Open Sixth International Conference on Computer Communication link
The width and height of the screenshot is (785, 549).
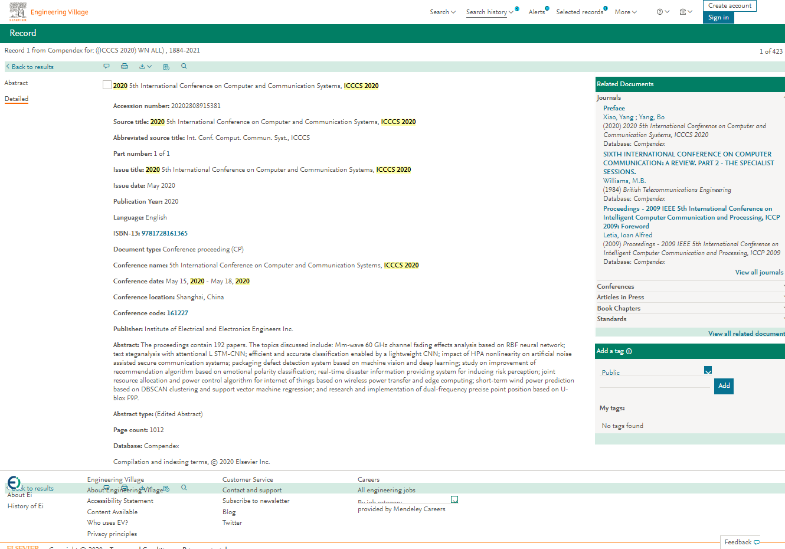[x=688, y=163]
